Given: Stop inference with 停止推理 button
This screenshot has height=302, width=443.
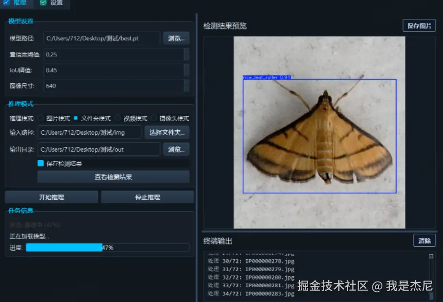Looking at the screenshot, I should click(147, 196).
